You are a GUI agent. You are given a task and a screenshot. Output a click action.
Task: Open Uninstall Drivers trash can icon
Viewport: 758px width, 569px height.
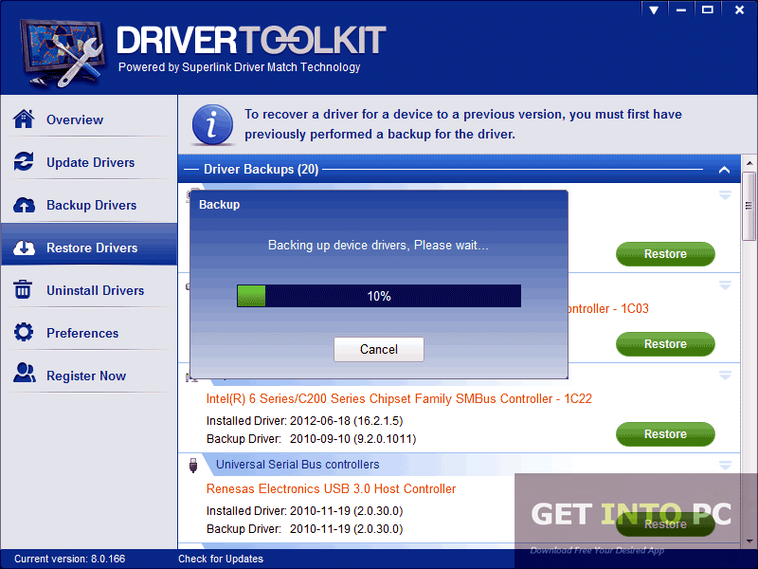(23, 290)
